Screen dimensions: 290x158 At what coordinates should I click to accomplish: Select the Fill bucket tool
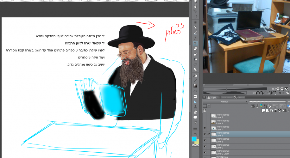click(x=195, y=75)
